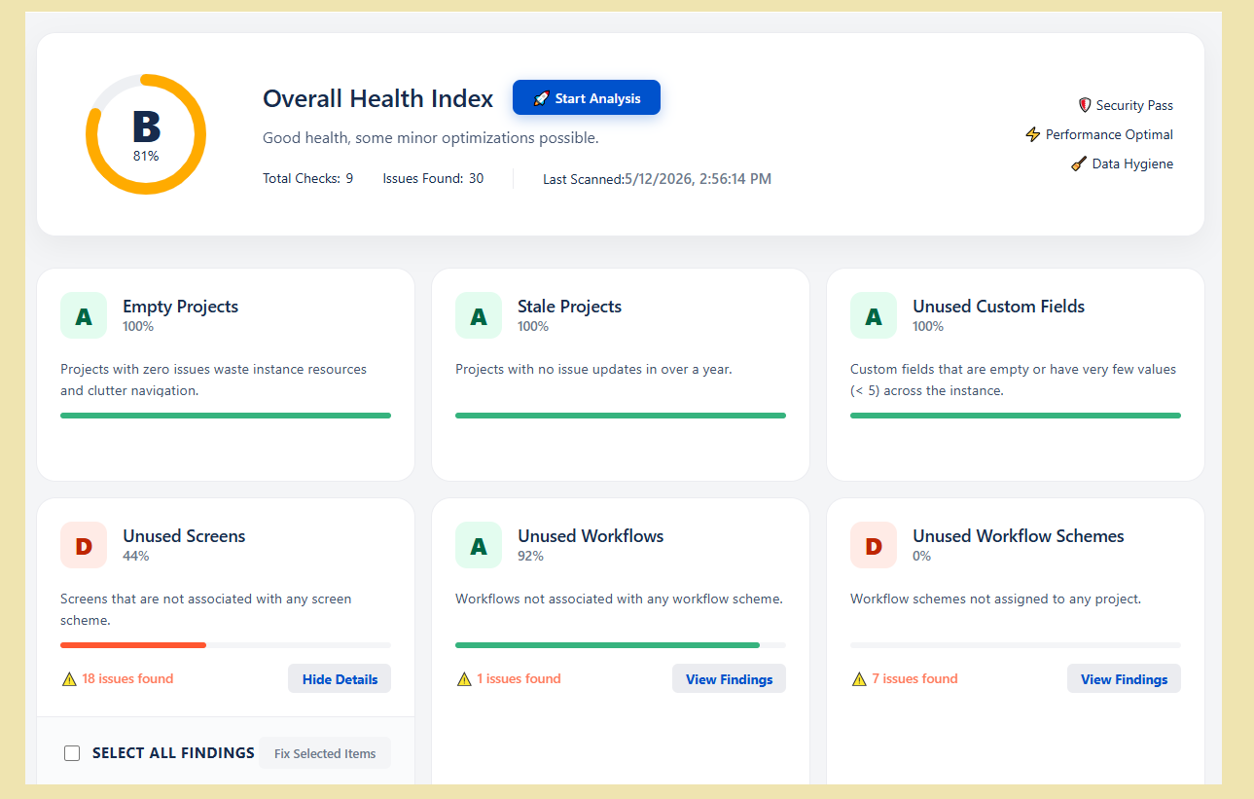This screenshot has width=1254, height=799.
Task: Click the Stale Projects grade A badge
Action: [479, 315]
